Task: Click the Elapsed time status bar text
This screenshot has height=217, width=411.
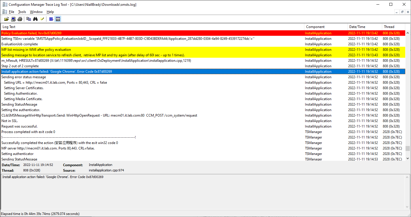Action: pyautogui.click(x=40, y=214)
